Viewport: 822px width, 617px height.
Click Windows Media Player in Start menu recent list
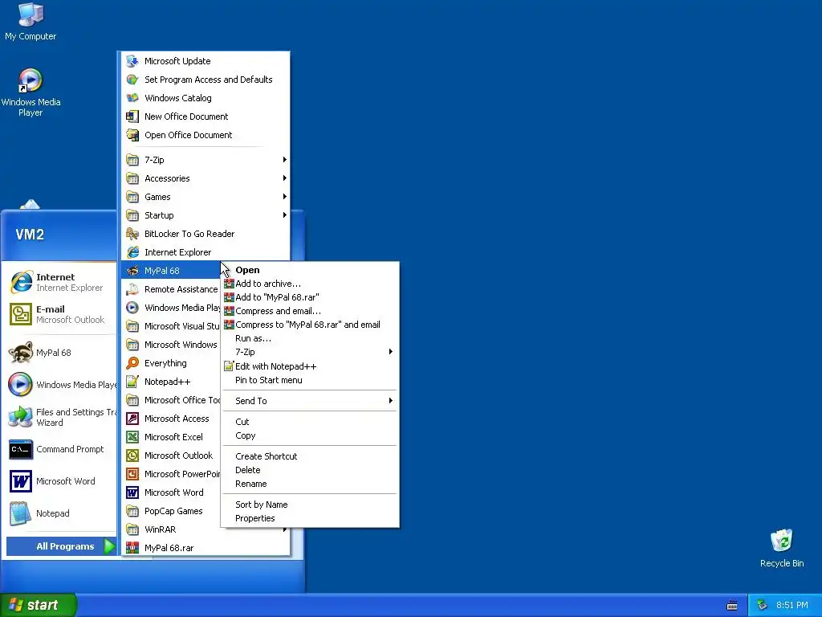click(61, 385)
